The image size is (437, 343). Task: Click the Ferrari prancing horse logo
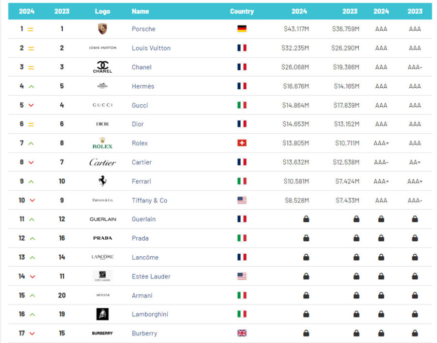[102, 181]
